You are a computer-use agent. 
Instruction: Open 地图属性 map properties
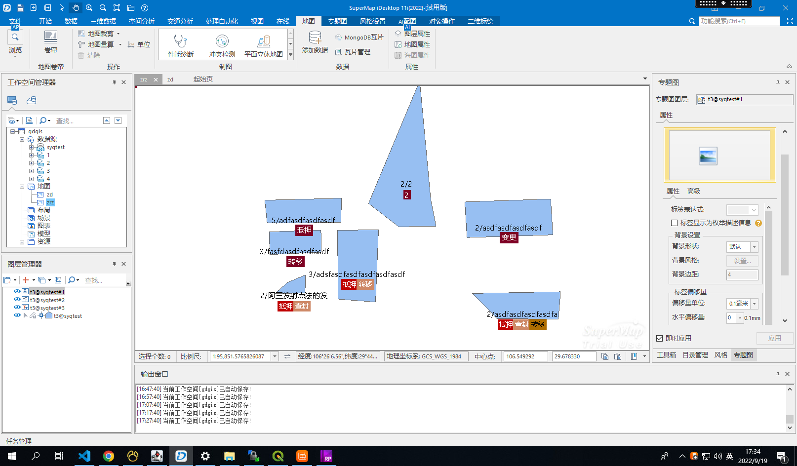click(412, 44)
